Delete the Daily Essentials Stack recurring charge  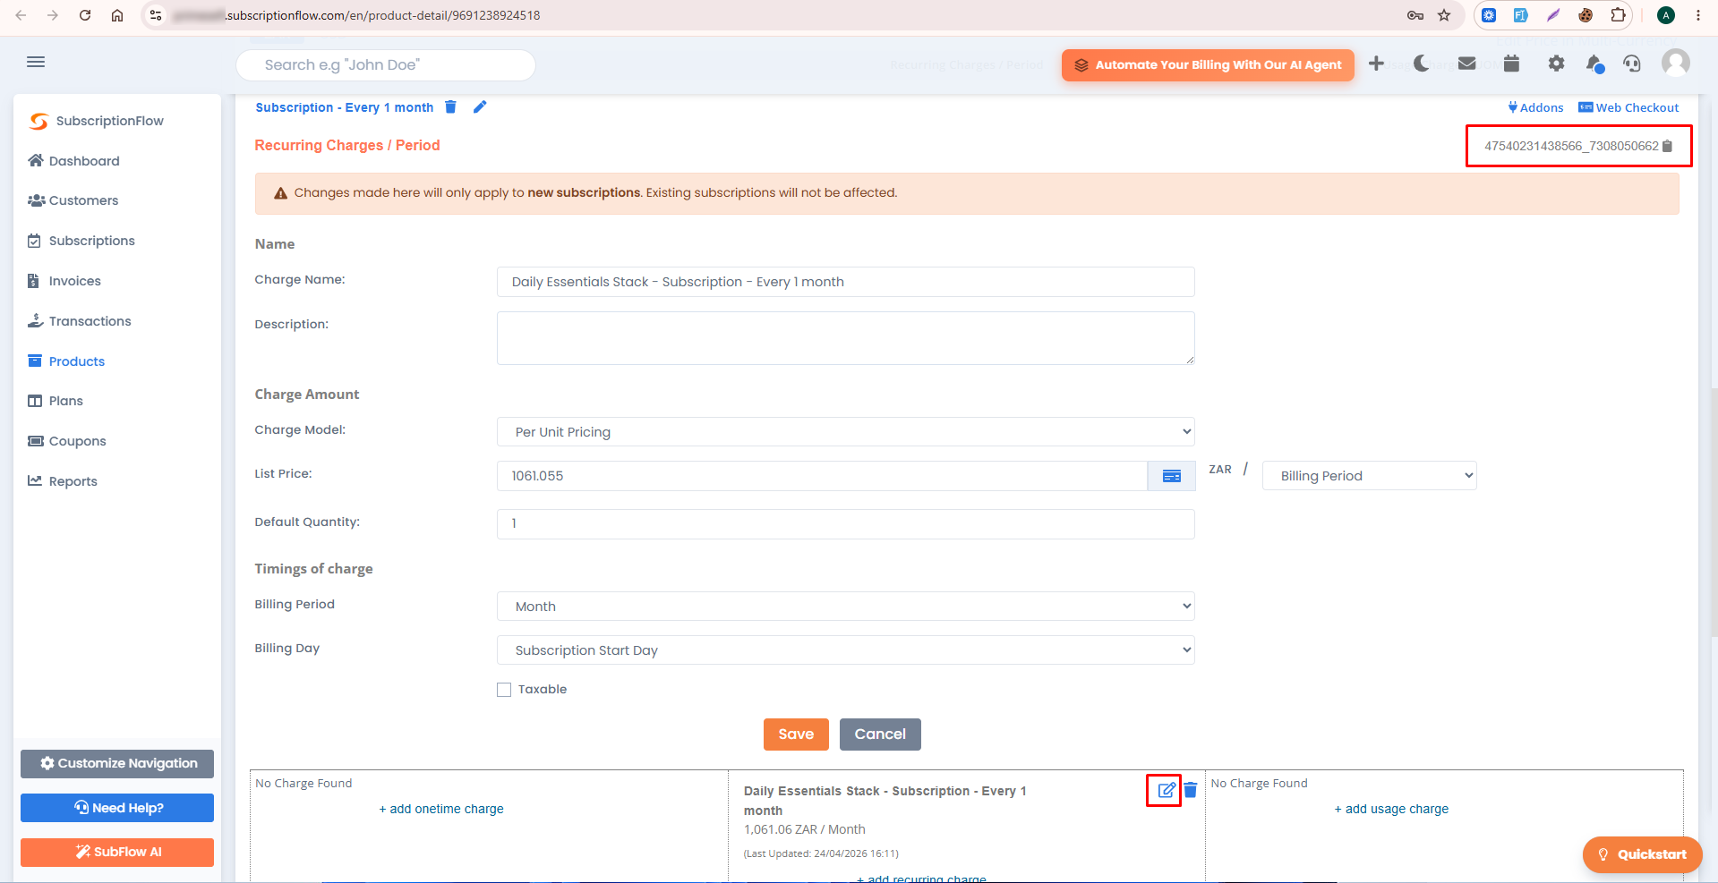click(x=1191, y=790)
